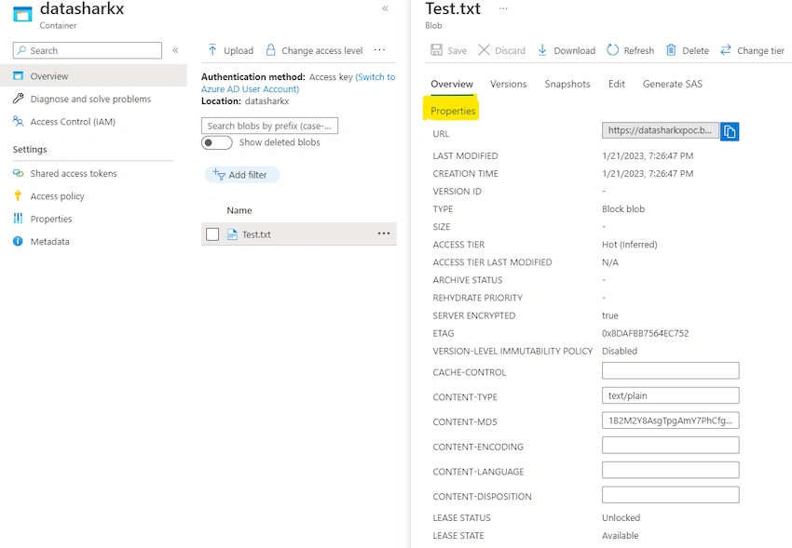
Task: Click the Diagnose and solve problems wrench icon
Action: (19, 99)
